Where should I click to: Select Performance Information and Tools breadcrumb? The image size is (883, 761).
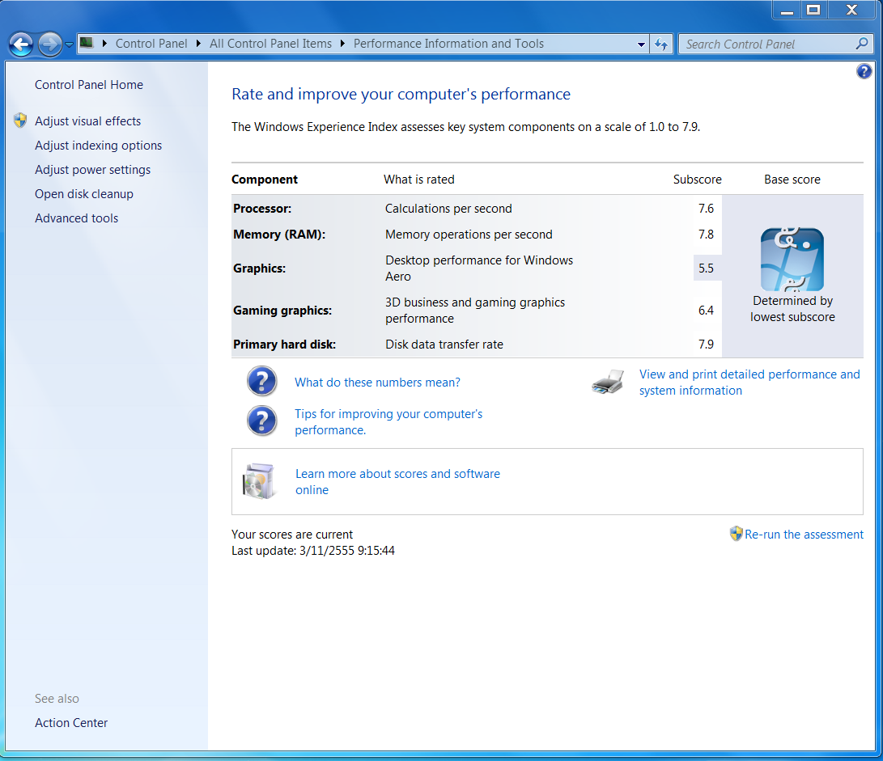point(448,44)
